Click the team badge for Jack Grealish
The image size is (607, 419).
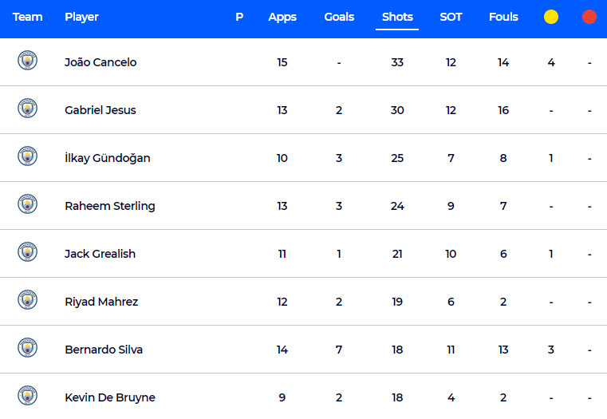27,251
